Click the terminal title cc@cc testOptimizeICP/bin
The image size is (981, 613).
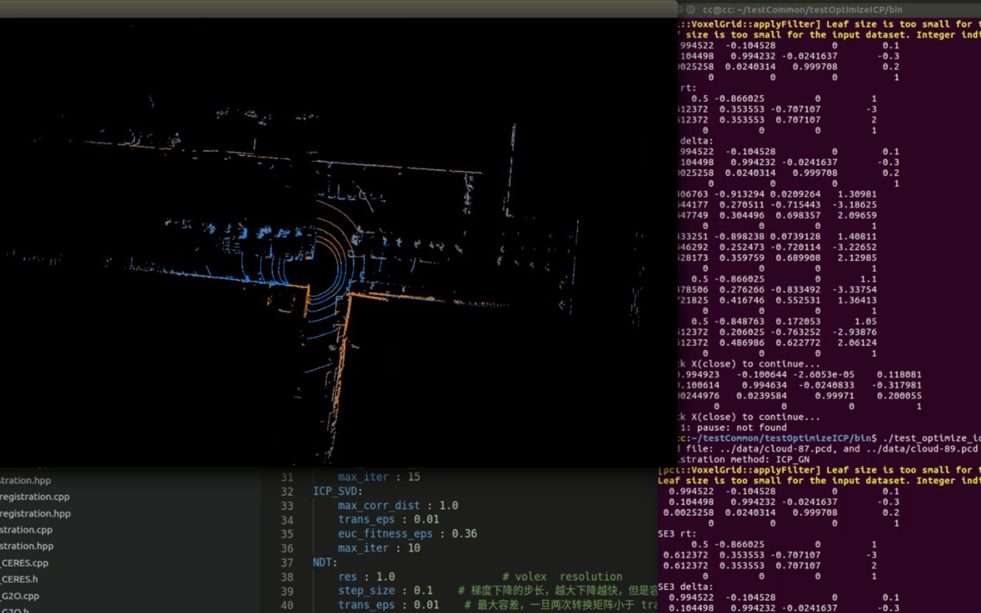(x=803, y=9)
